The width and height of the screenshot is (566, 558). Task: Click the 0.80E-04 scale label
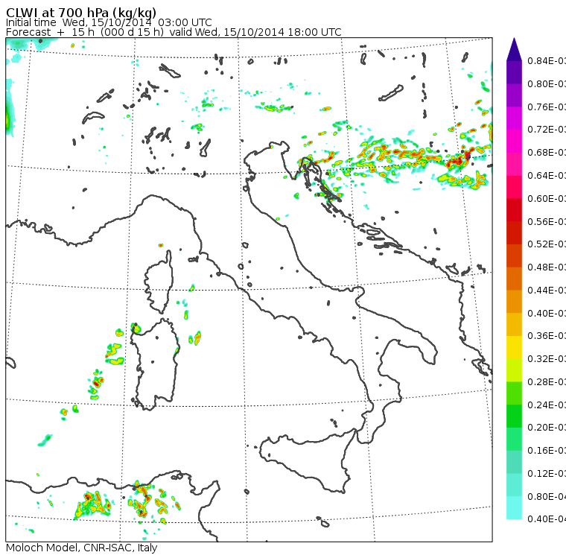pos(547,497)
